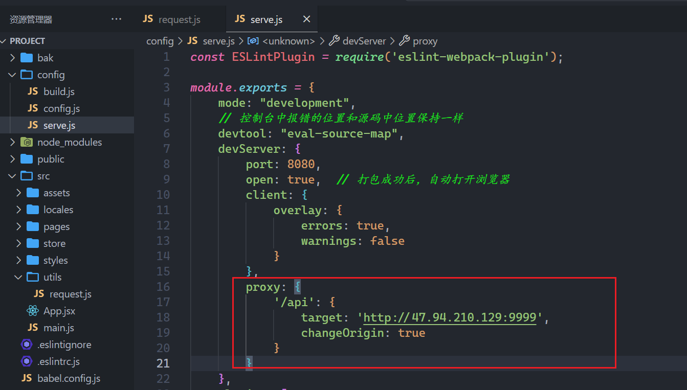Select <unknown> symbol in breadcrumb

(289, 41)
